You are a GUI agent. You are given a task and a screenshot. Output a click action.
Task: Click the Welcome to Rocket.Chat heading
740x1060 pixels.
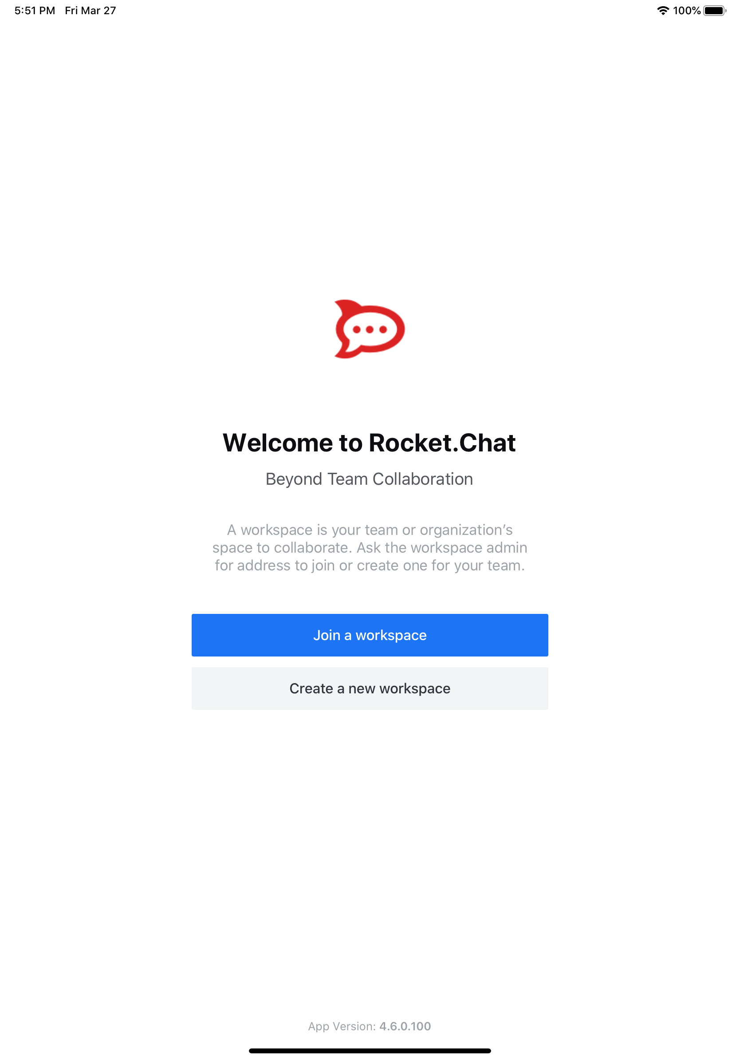tap(370, 443)
